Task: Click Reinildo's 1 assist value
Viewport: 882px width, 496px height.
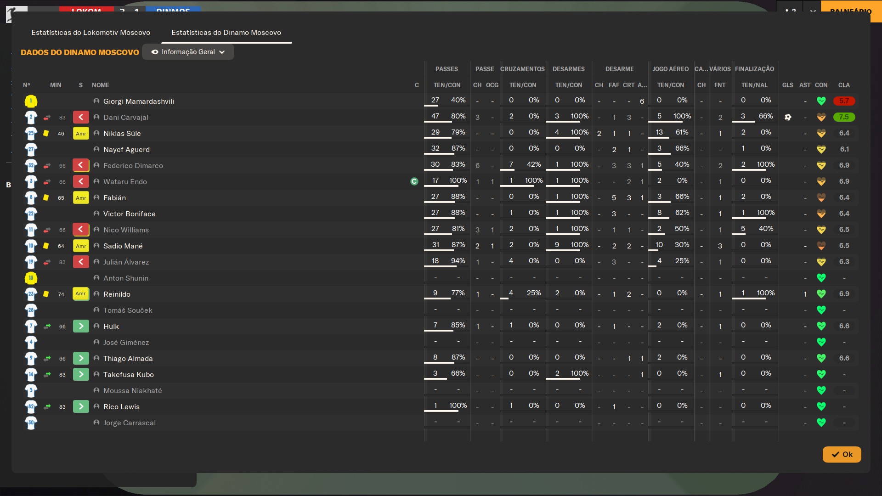Action: [x=805, y=294]
